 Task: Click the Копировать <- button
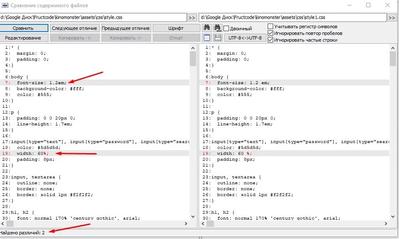tap(126, 38)
